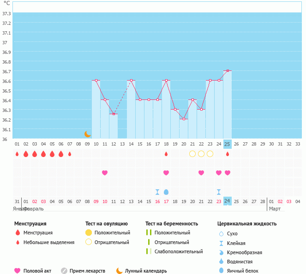Click the sticky fluid icon on cycle day 24
Image resolution: width=306 pixels, height=274 pixels.
tap(219, 192)
